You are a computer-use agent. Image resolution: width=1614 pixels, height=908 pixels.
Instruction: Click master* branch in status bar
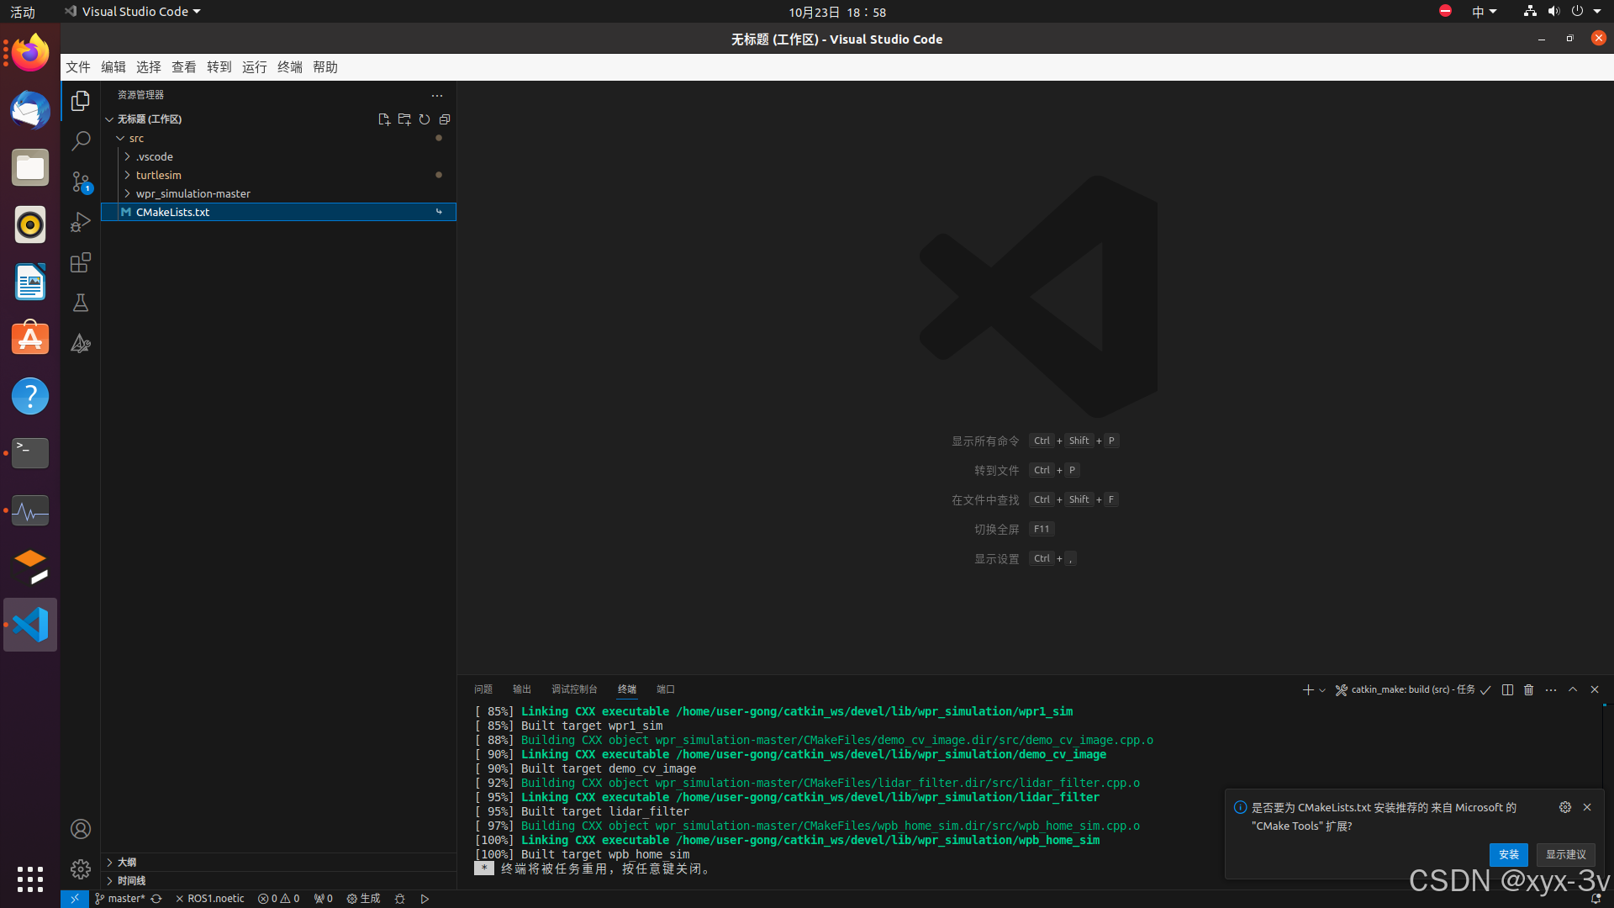point(120,899)
